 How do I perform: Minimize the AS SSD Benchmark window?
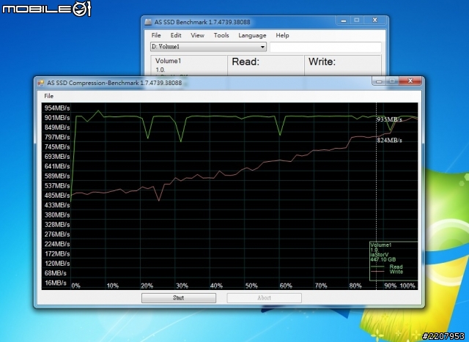[x=344, y=21]
